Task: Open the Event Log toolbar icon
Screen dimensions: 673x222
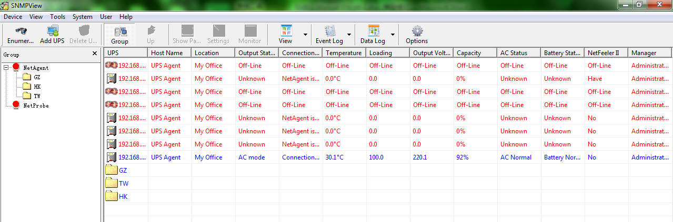Action: [329, 31]
